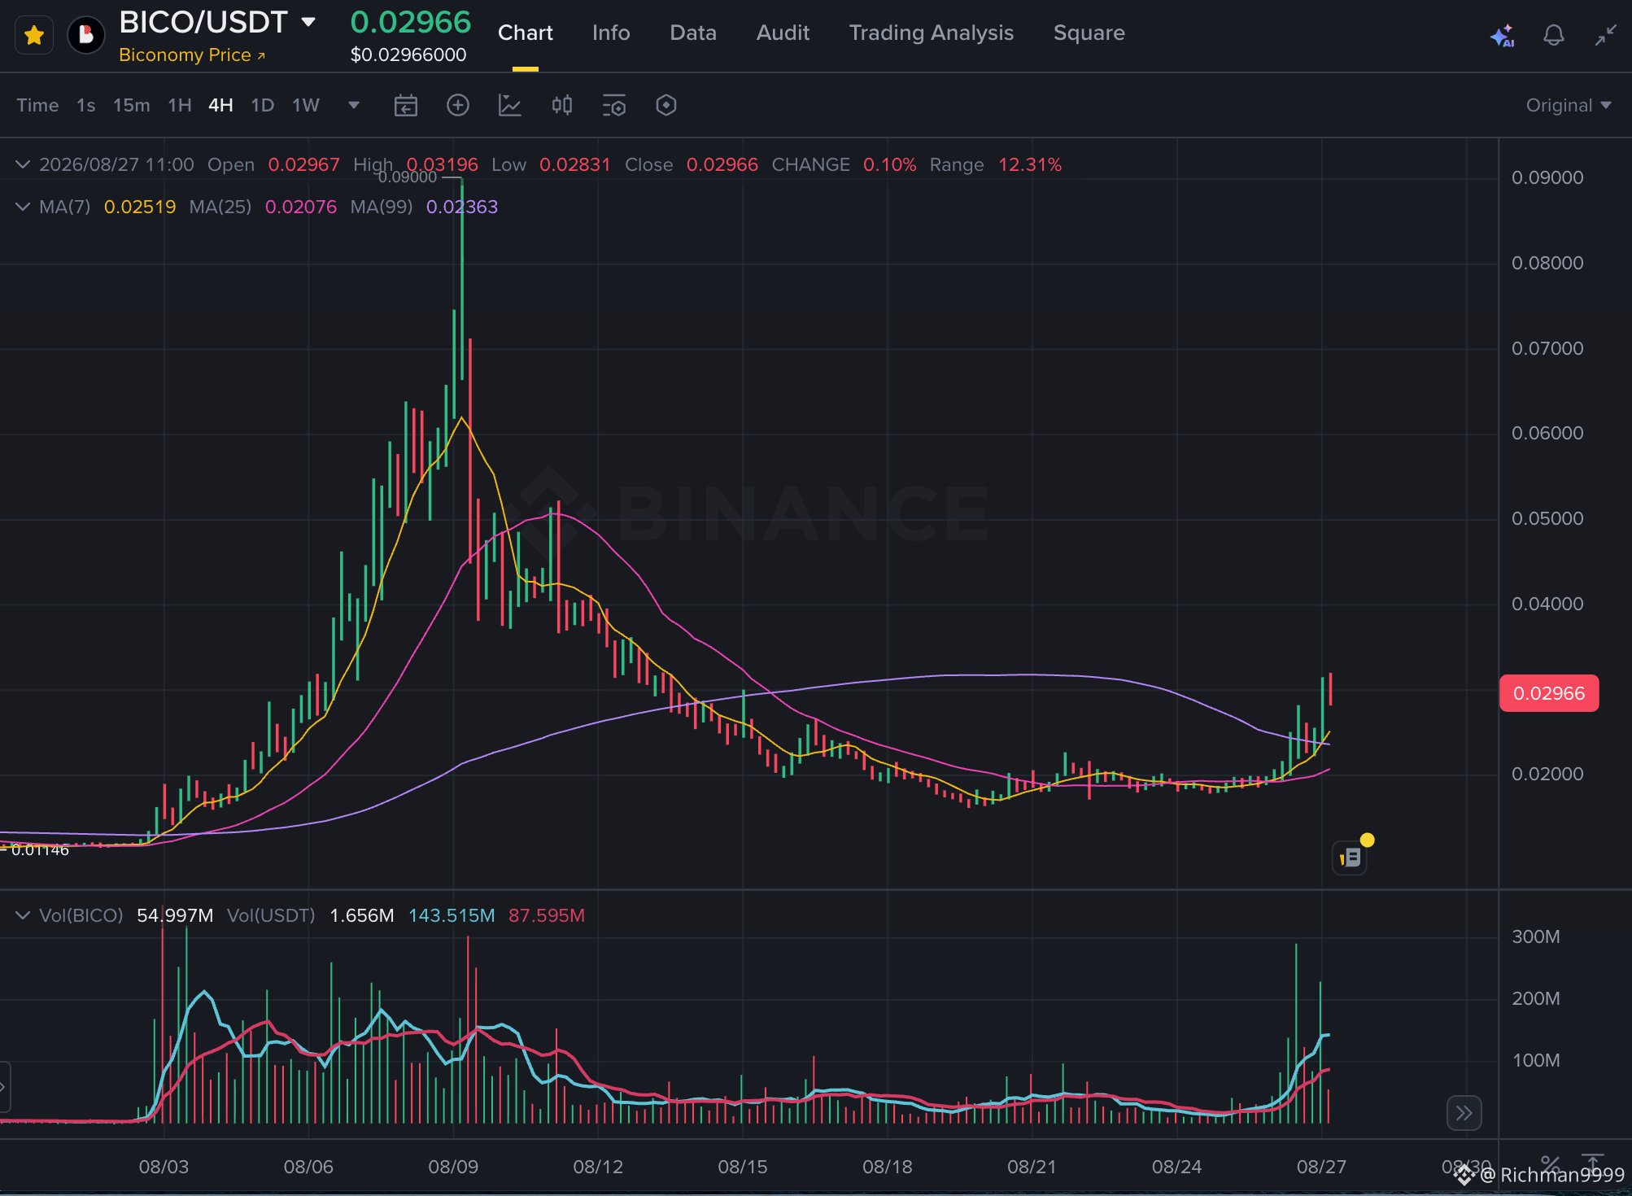The image size is (1632, 1196).
Task: Open the BICO/USDT pair selector dropdown
Action: coord(308,22)
